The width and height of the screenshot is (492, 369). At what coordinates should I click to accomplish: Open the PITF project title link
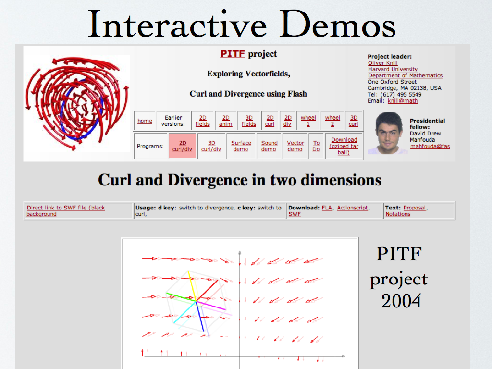pyautogui.click(x=233, y=54)
